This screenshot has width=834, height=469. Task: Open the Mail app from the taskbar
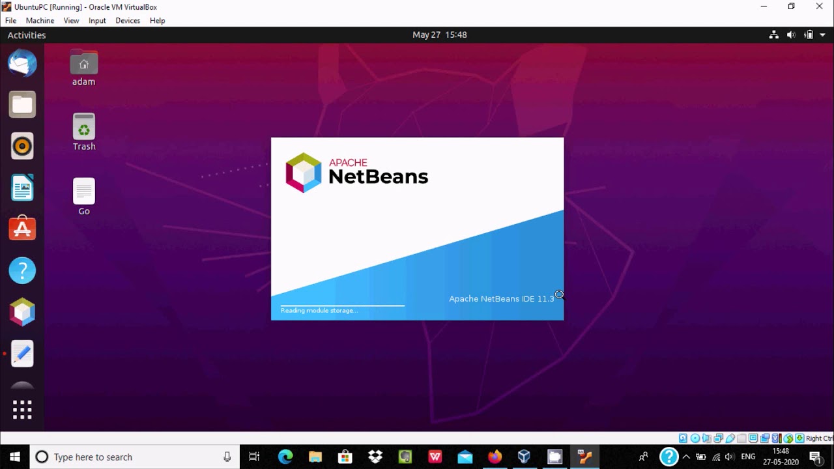(x=465, y=457)
